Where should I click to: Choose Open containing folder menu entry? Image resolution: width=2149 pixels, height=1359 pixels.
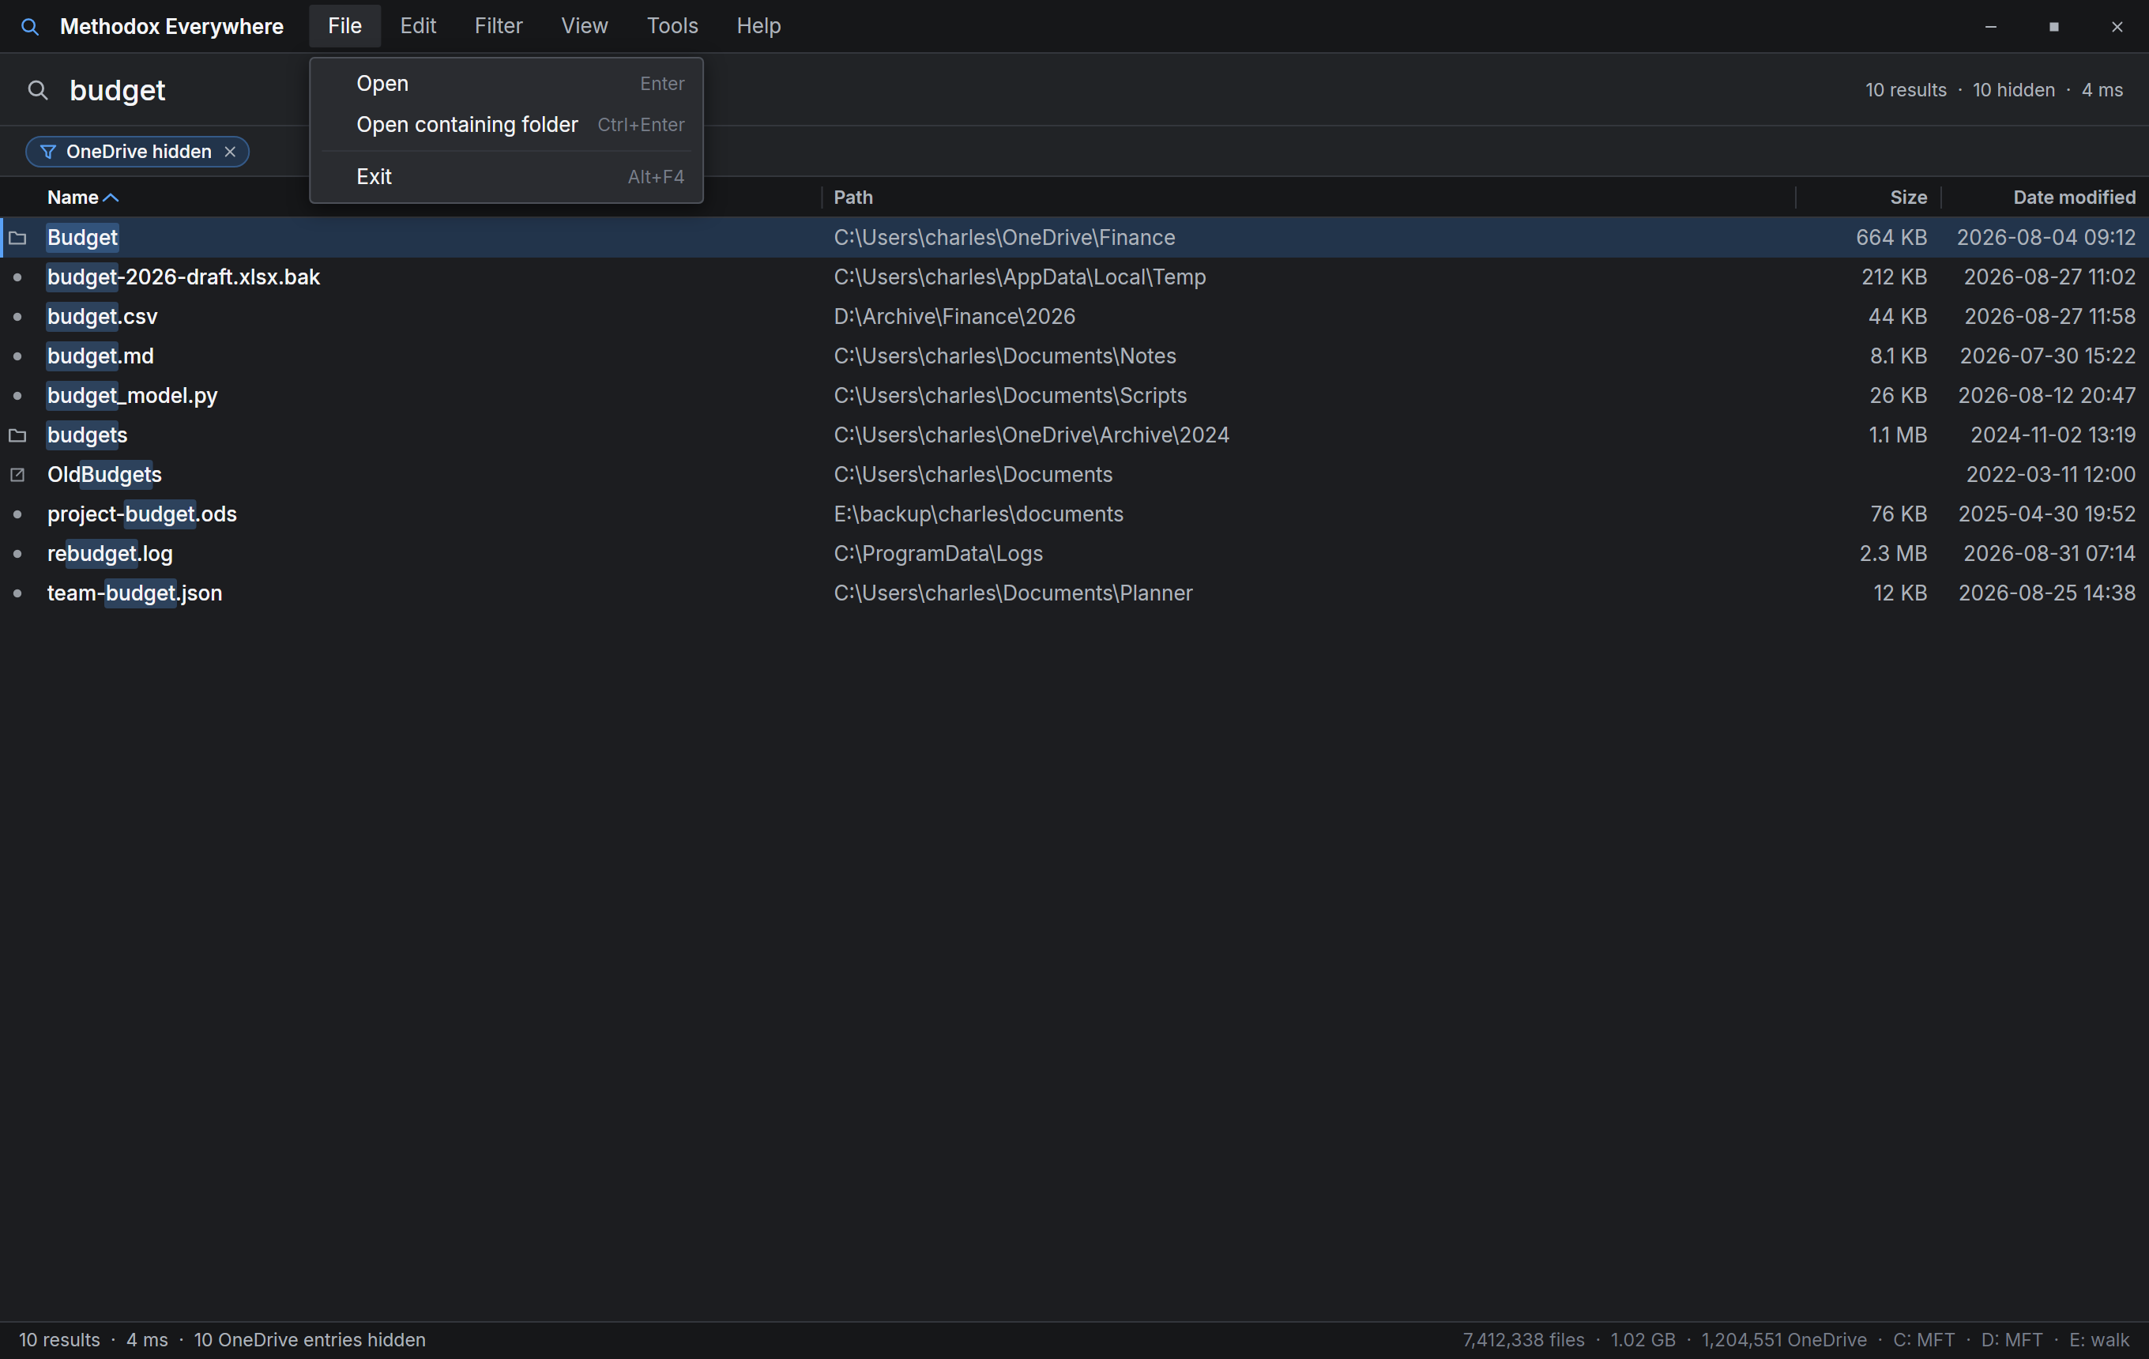point(507,125)
